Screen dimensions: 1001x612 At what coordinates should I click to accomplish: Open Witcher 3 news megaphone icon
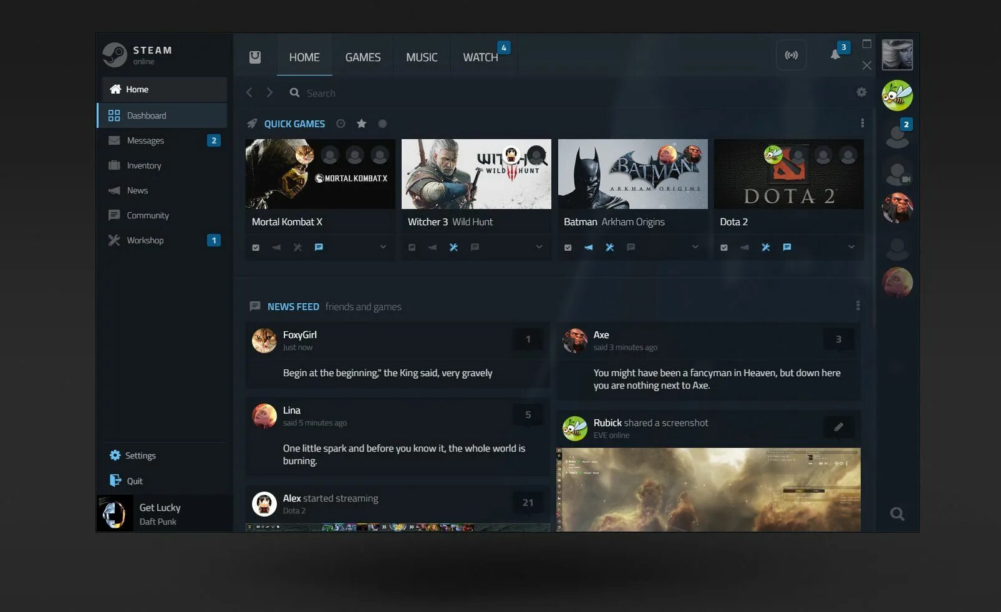(x=432, y=247)
